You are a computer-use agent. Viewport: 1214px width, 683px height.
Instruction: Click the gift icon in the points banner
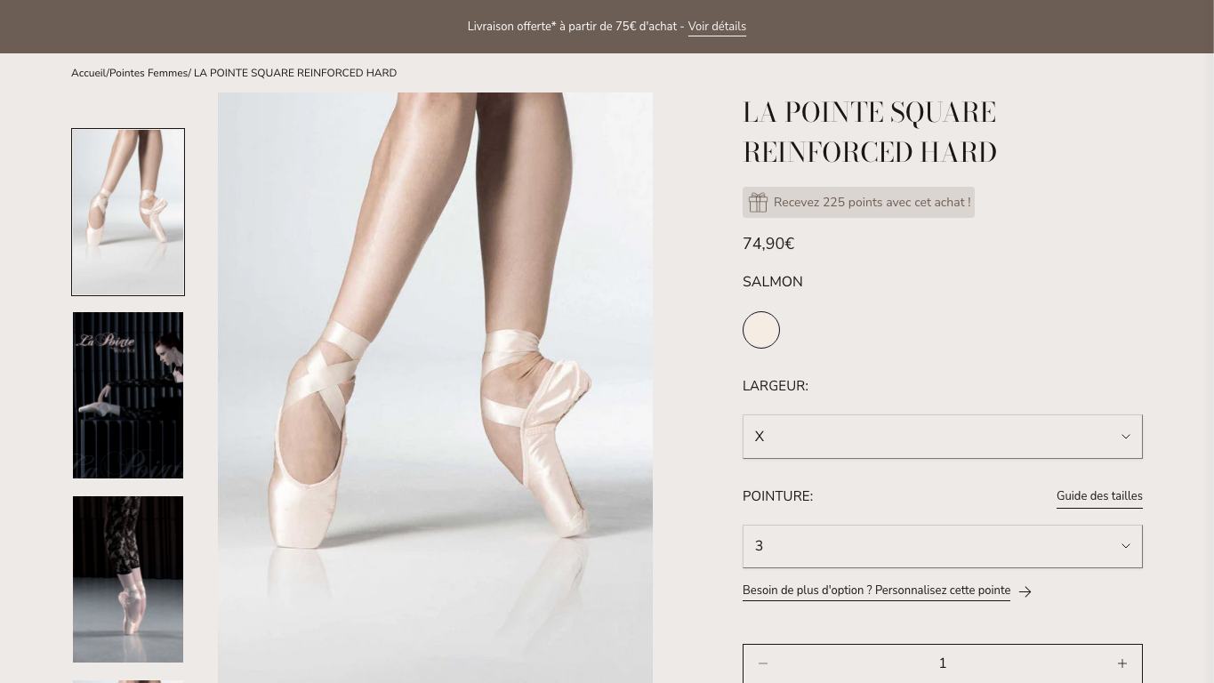pos(758,203)
